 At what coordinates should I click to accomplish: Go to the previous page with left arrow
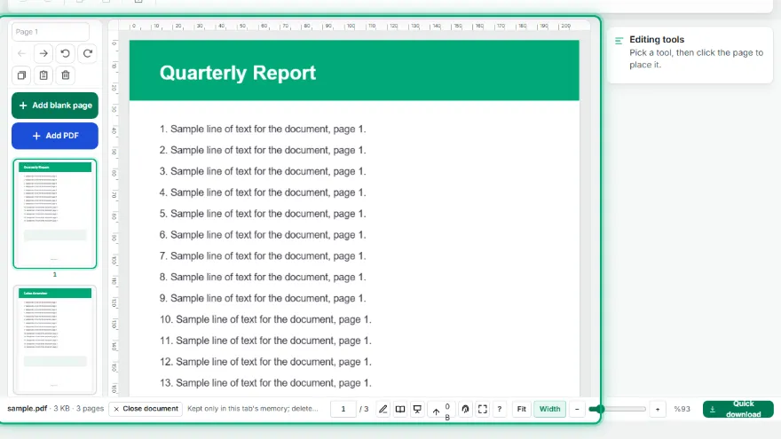click(21, 53)
